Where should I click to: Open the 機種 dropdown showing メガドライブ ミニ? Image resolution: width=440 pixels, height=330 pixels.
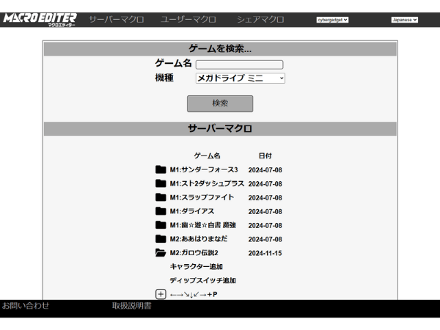tap(240, 78)
